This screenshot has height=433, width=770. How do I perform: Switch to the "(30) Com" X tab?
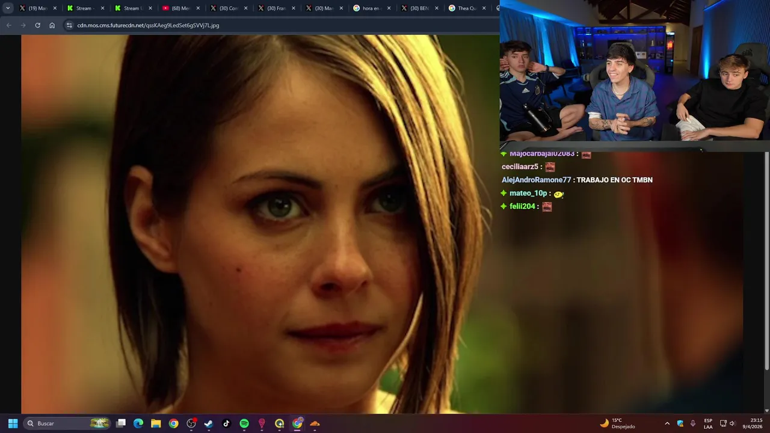228,8
